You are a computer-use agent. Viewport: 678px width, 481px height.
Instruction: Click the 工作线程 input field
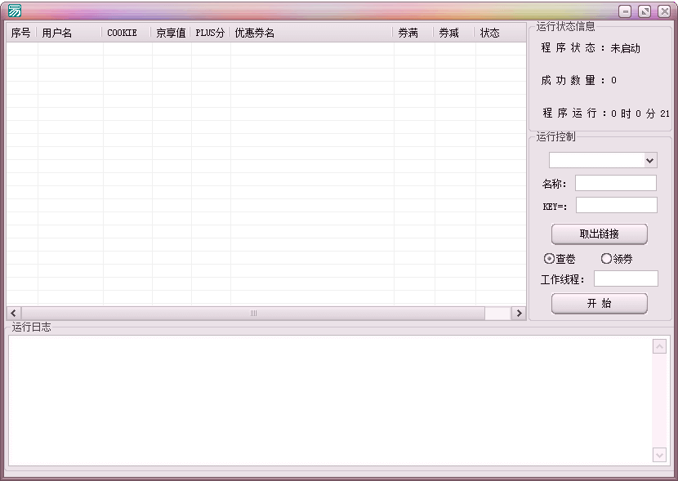tap(626, 278)
